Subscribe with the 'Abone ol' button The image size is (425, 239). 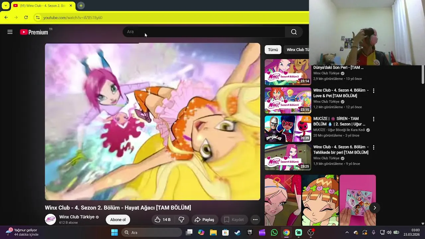(x=118, y=219)
